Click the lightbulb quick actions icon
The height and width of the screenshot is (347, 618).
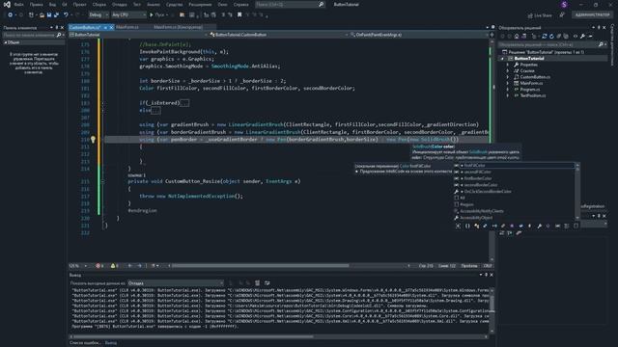[93, 139]
